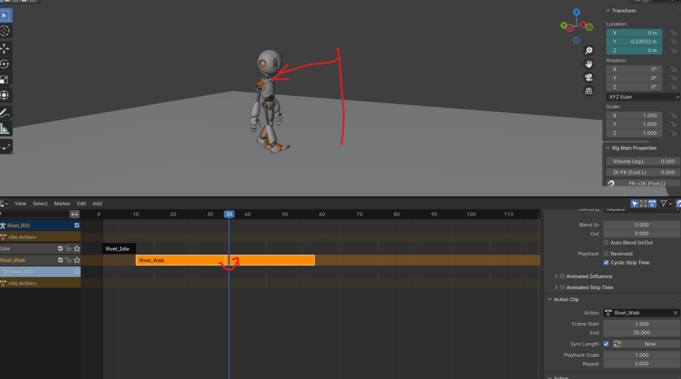Toggle lock on Idle track
Image resolution: width=681 pixels, height=379 pixels.
coord(68,249)
